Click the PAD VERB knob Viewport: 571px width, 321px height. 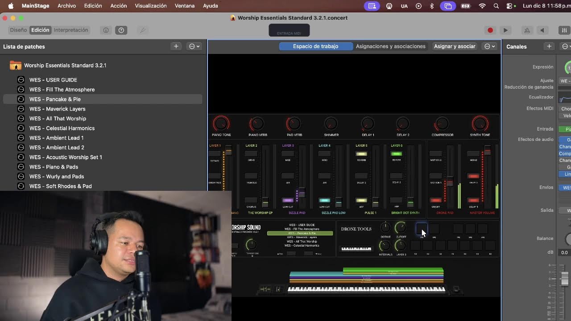point(294,123)
